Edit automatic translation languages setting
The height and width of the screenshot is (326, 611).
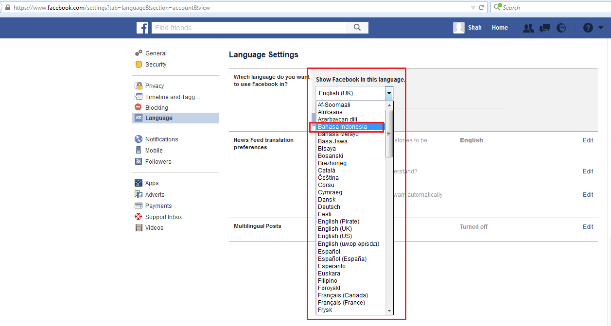(588, 195)
